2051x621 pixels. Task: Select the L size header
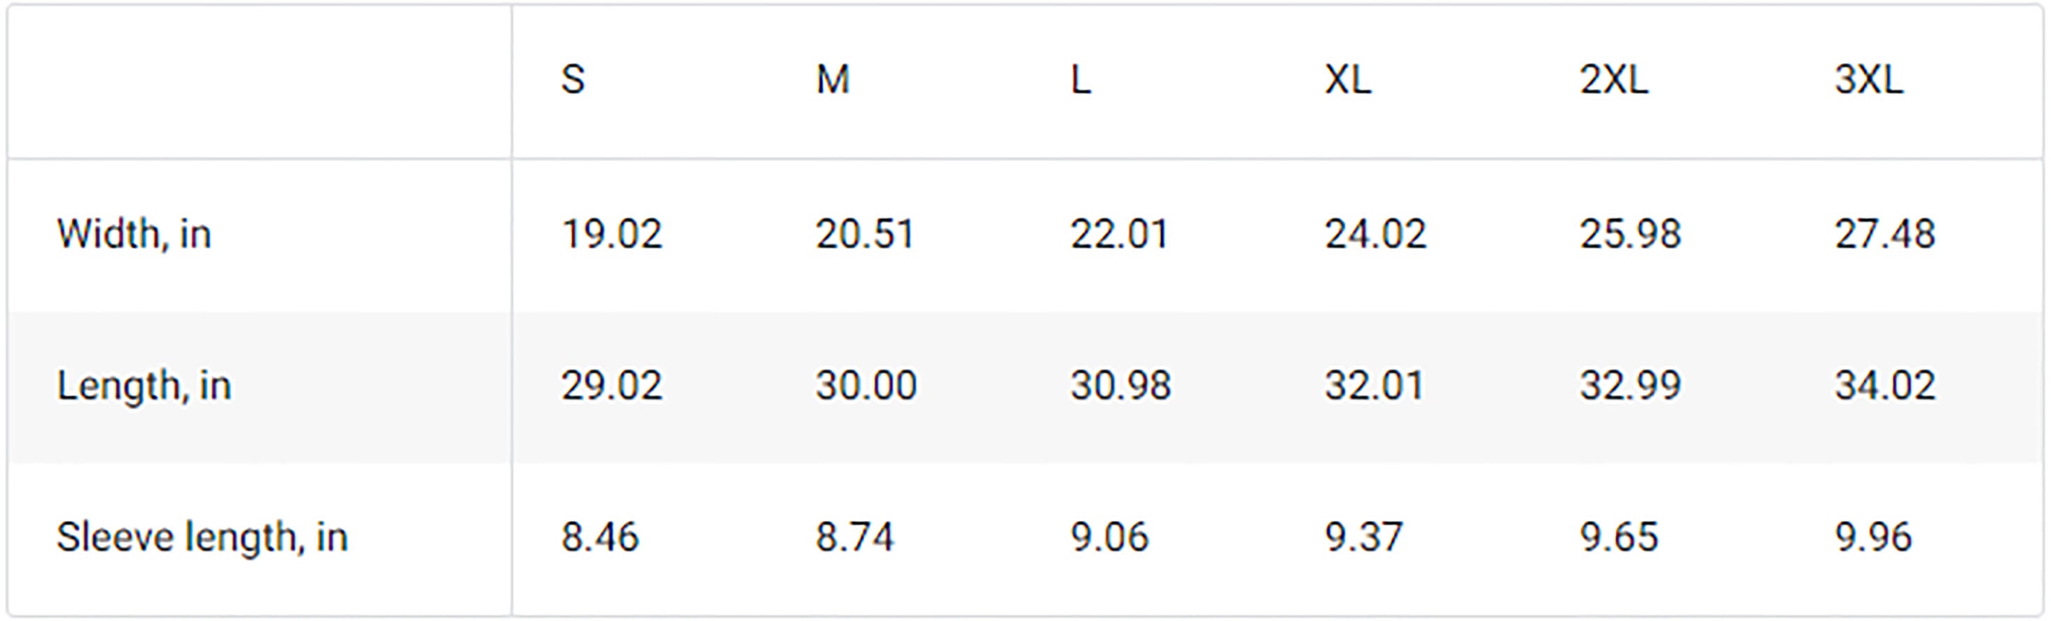pyautogui.click(x=1080, y=80)
